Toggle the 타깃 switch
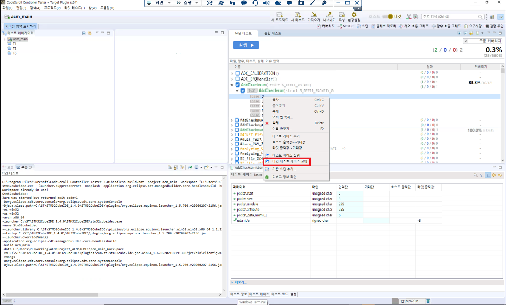 pos(388,16)
